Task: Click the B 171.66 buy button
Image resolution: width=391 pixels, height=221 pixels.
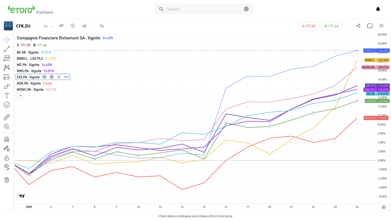Action: point(332,26)
